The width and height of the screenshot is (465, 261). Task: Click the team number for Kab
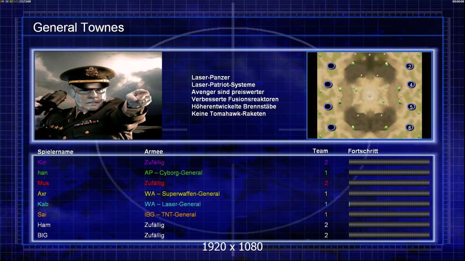[326, 204]
